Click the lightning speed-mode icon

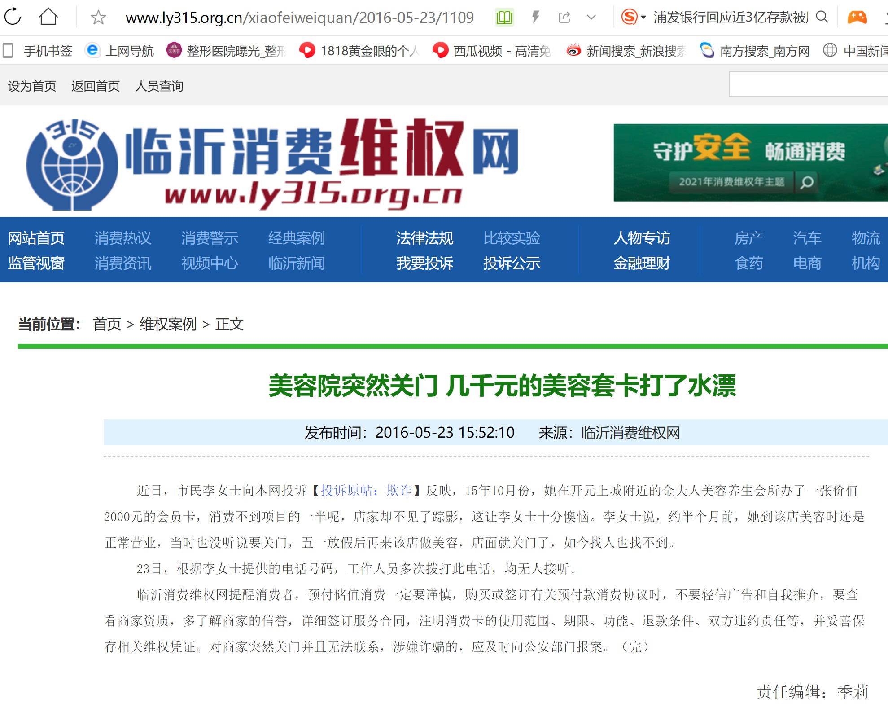(535, 18)
